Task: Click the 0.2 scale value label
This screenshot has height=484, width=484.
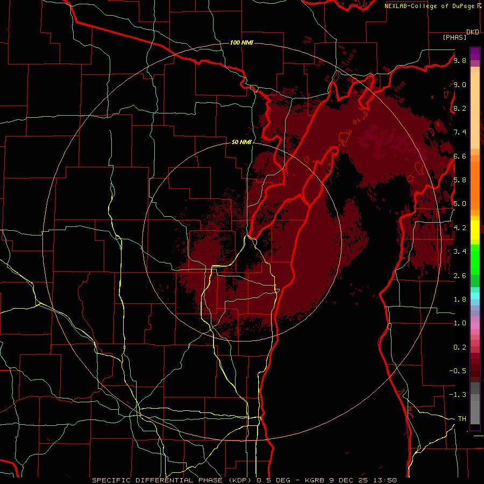Action: pyautogui.click(x=460, y=347)
